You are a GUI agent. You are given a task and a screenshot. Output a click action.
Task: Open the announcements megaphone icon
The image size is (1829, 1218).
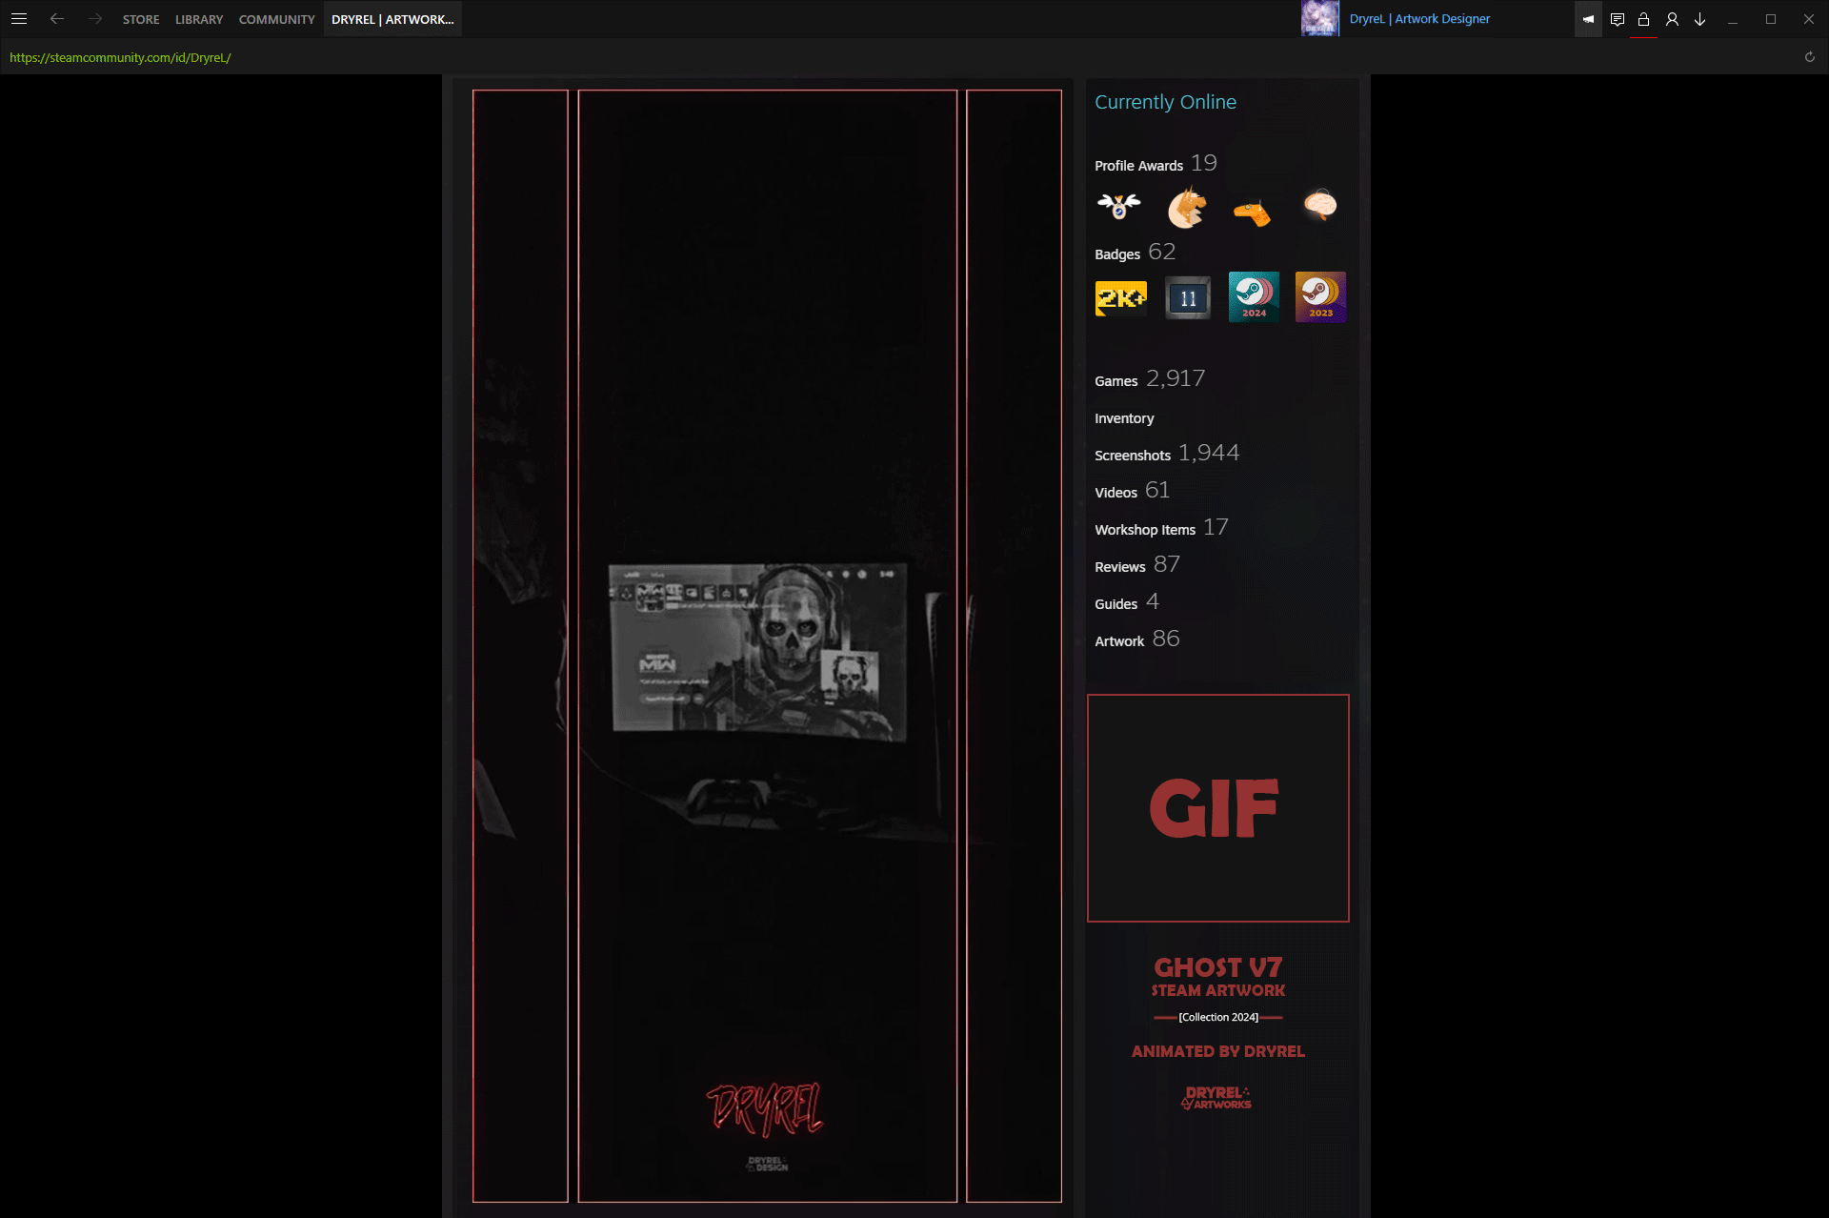[1588, 19]
